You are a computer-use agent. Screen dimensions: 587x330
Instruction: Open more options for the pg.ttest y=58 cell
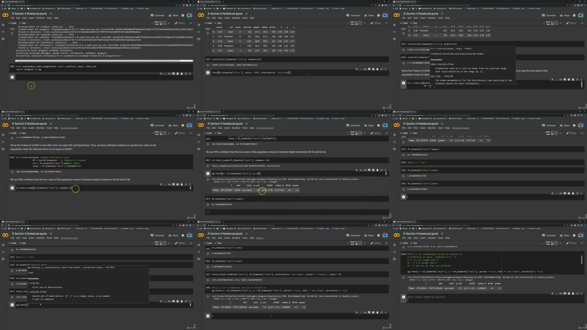(385, 170)
